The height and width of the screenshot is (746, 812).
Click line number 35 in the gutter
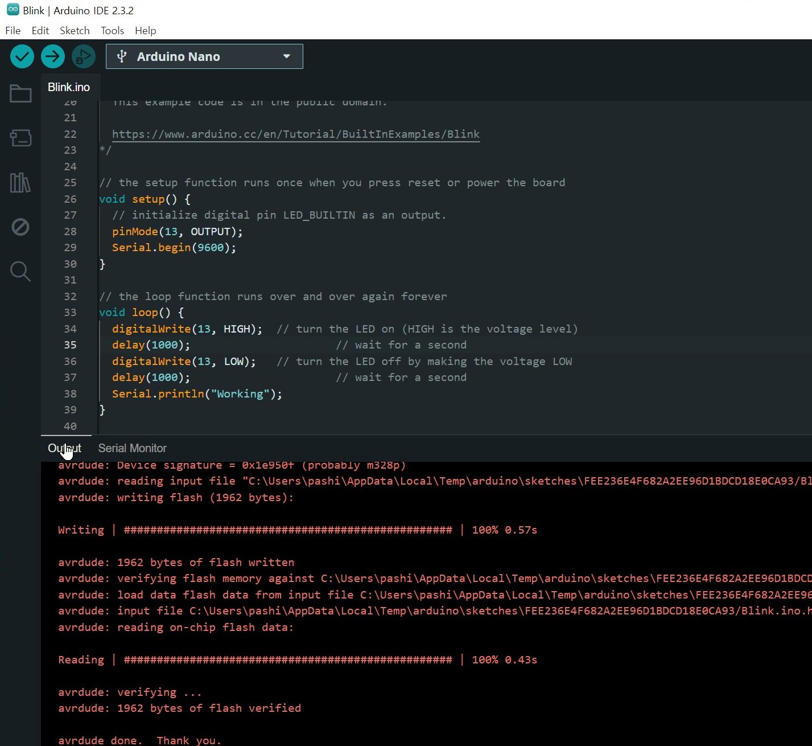(x=70, y=345)
